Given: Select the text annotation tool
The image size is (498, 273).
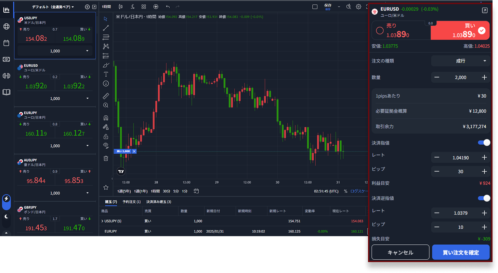Looking at the screenshot, I should click(x=106, y=74).
